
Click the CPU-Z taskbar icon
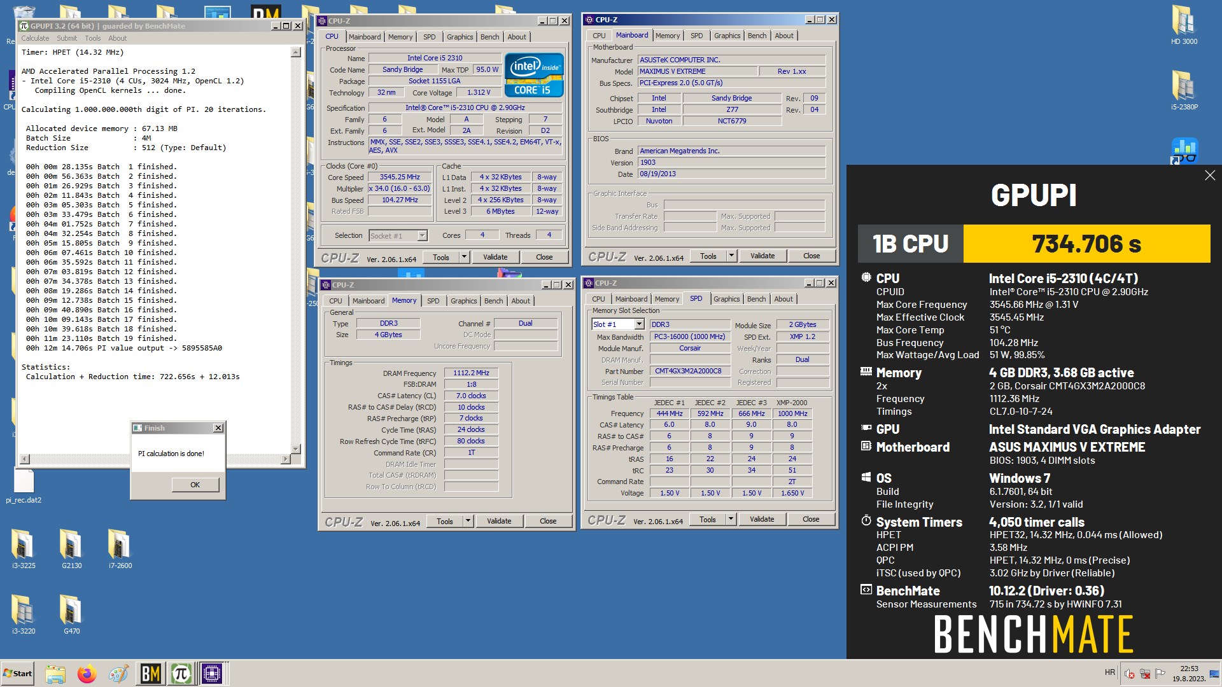coord(212,674)
